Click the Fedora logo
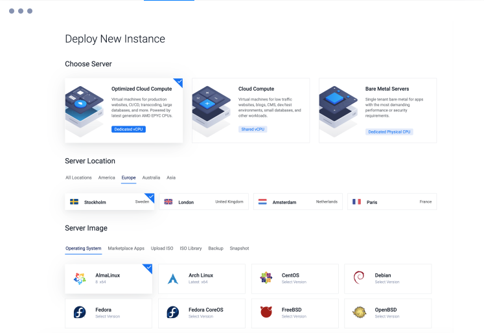The image size is (484, 333). pyautogui.click(x=80, y=312)
